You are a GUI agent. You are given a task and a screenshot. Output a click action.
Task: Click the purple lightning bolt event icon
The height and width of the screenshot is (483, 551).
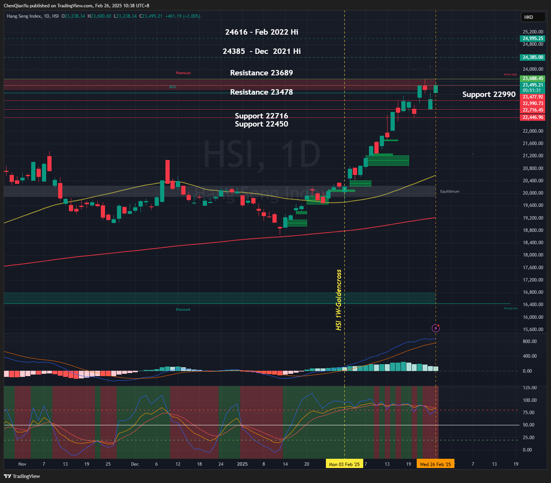[x=436, y=328]
